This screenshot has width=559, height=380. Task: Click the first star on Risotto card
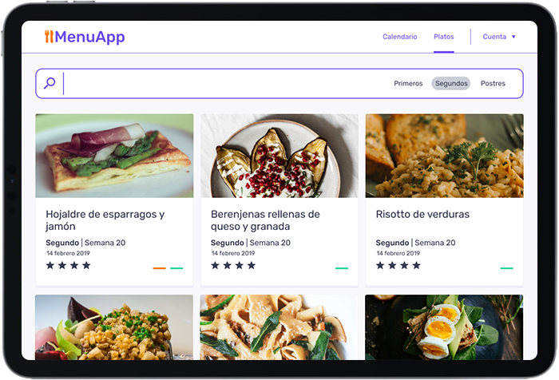pos(380,265)
